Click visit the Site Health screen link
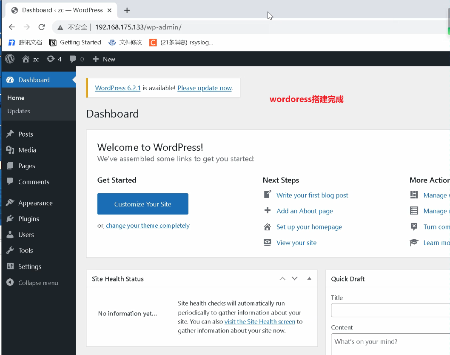450x355 pixels. coord(260,322)
